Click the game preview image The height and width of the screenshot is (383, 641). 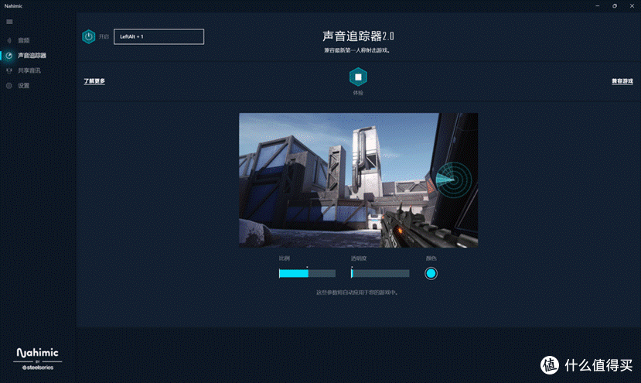pos(358,180)
